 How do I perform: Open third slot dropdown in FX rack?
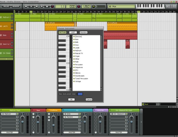point(80,120)
